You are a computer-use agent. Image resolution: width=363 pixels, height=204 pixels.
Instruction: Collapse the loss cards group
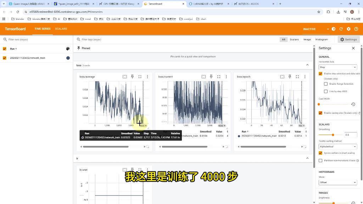pos(307,65)
